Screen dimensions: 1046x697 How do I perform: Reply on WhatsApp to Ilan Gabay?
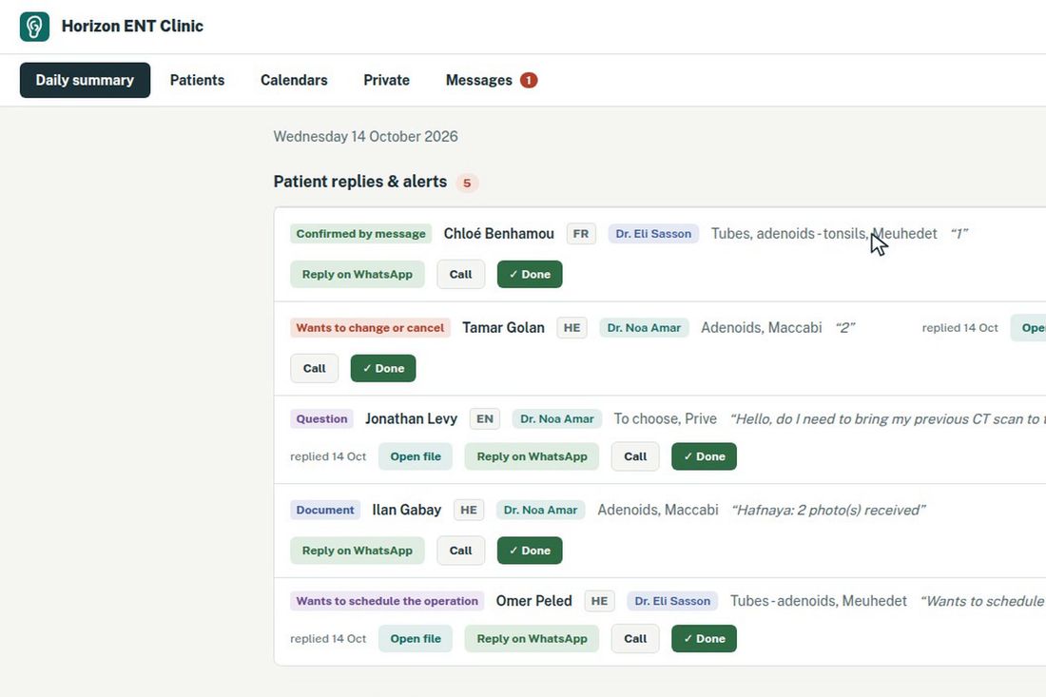click(x=358, y=551)
